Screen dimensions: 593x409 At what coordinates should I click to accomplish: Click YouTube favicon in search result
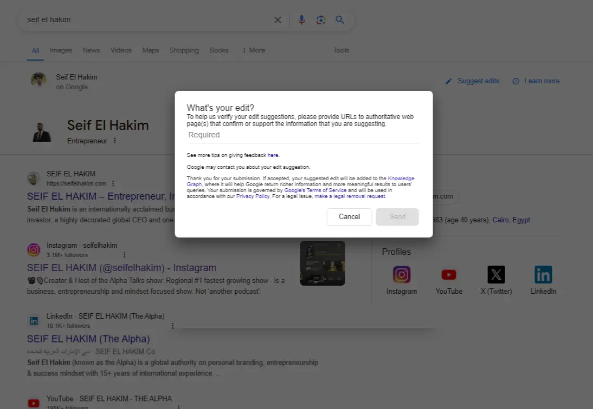click(x=34, y=403)
